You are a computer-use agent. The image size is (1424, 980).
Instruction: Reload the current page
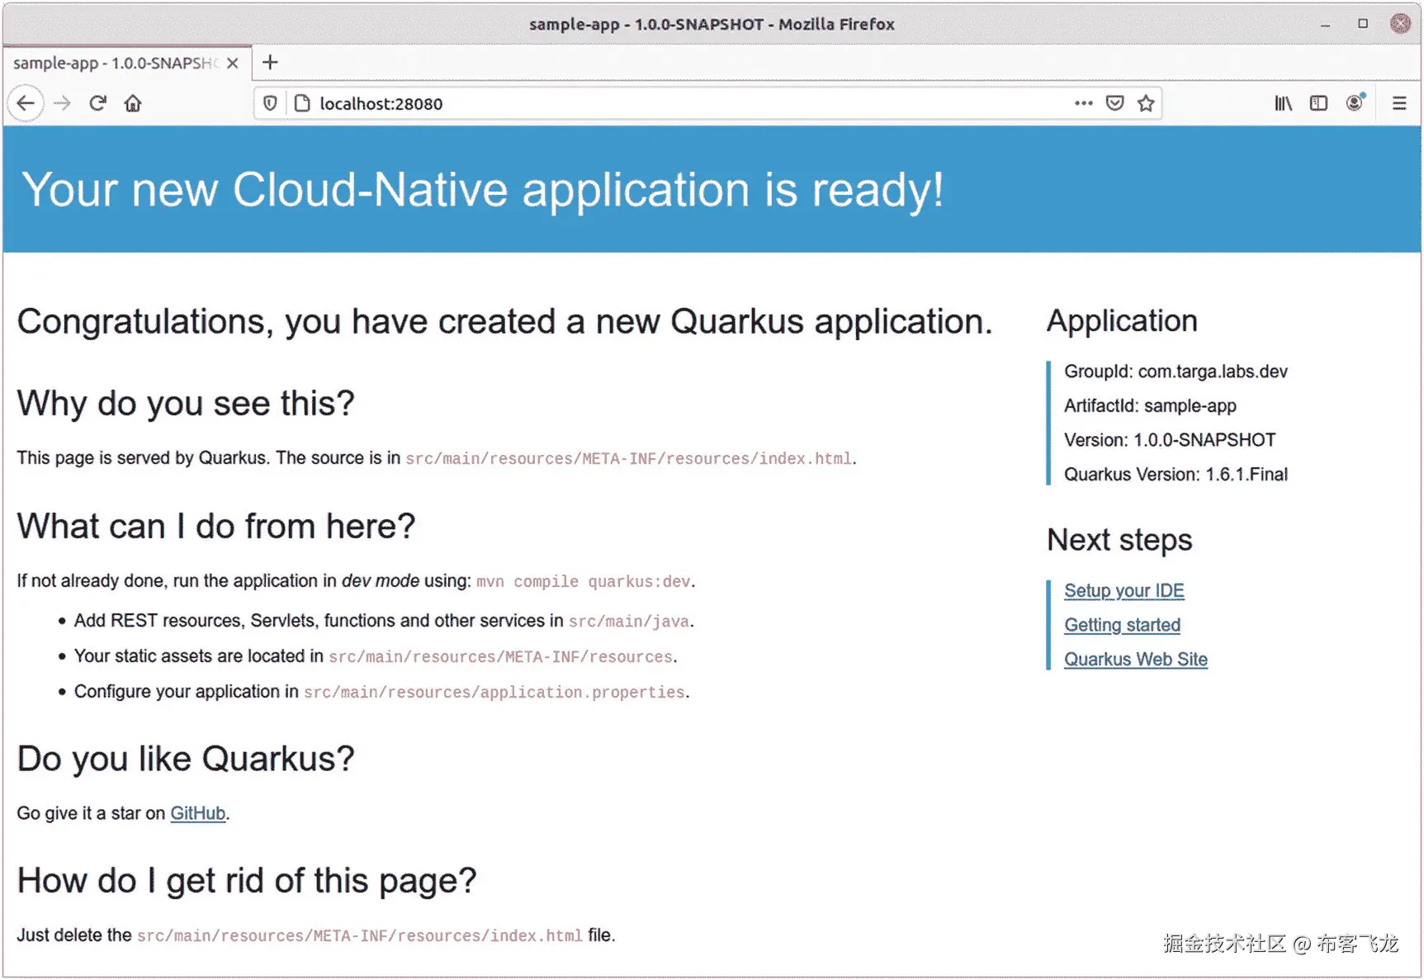(97, 103)
